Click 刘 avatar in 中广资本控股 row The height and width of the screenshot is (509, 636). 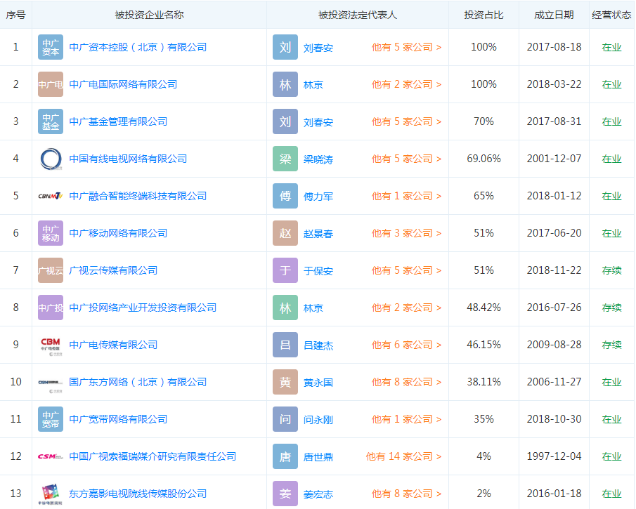(285, 47)
